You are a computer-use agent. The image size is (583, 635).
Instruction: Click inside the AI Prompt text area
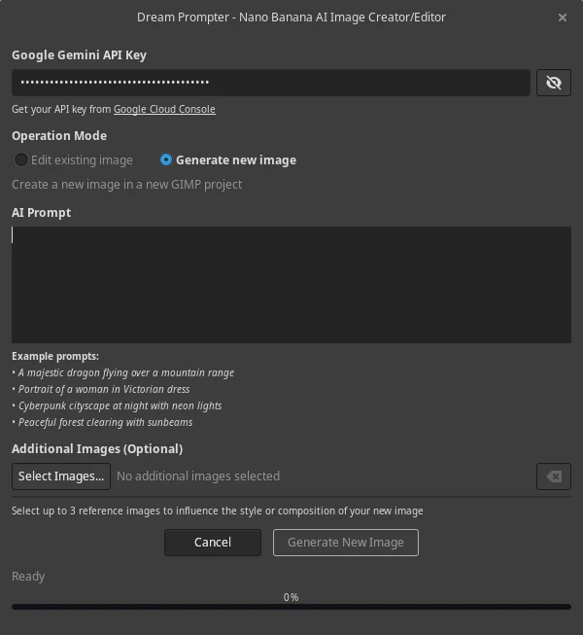point(291,284)
